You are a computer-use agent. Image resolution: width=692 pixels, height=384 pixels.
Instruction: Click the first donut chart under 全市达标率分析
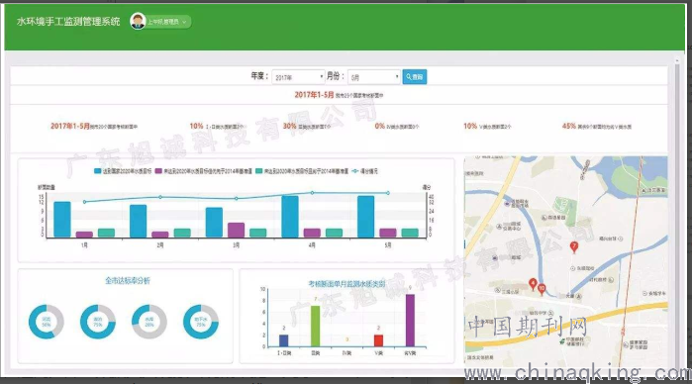(47, 322)
